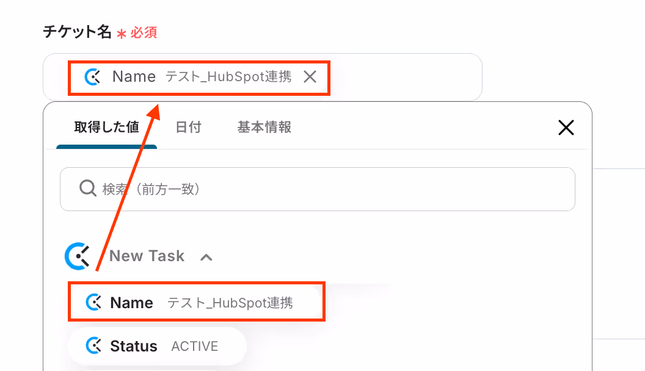Insert the Name テスト_HubSpot連携 value from the list
This screenshot has height=371, width=645.
197,303
